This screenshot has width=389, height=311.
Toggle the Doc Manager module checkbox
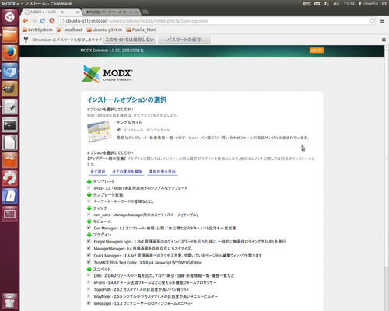pos(89,228)
